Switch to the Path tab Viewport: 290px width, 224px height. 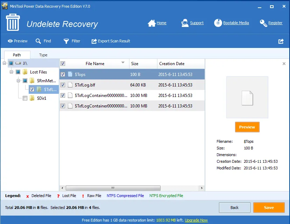17,55
